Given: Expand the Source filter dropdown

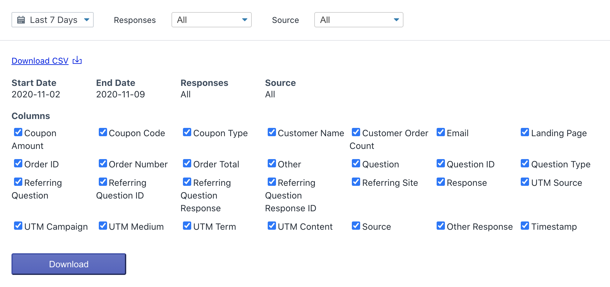Looking at the screenshot, I should click(359, 20).
